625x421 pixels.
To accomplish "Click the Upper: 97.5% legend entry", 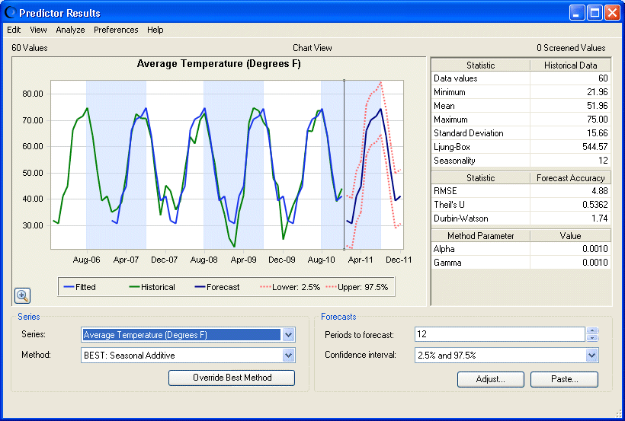I will tap(357, 287).
